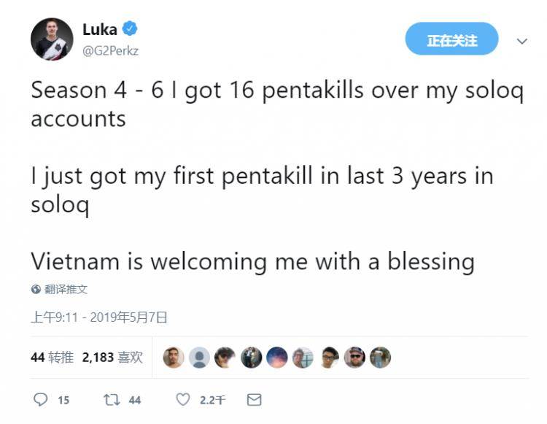Click the Luka display name
Viewport: 547px width, 424px height.
pyautogui.click(x=99, y=30)
